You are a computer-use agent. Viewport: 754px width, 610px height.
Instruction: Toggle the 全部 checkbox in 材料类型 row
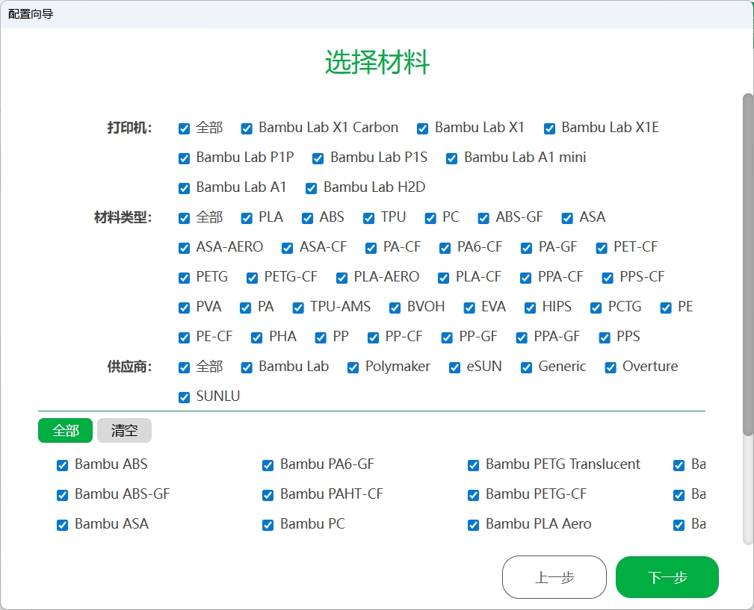pyautogui.click(x=184, y=218)
